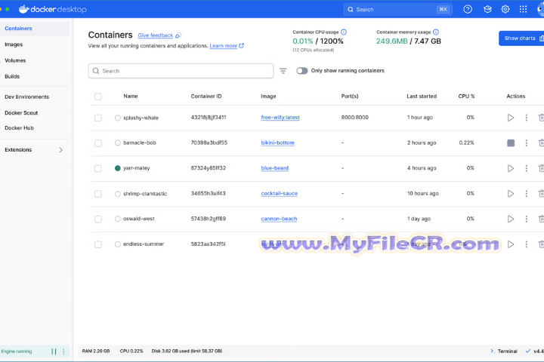Expand the Extensions section
544x362 pixels.
[61, 150]
